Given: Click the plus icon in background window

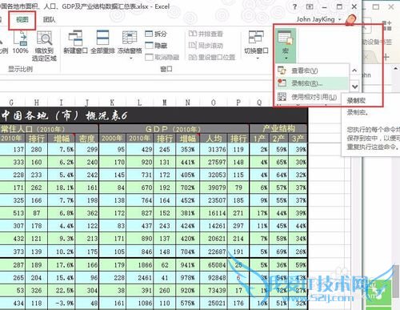Looking at the screenshot, I should 386,57.
